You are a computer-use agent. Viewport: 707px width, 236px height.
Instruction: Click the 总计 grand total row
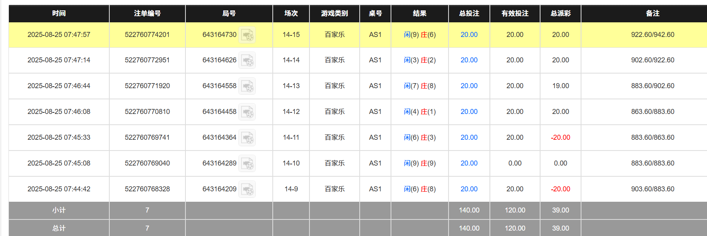coord(58,228)
